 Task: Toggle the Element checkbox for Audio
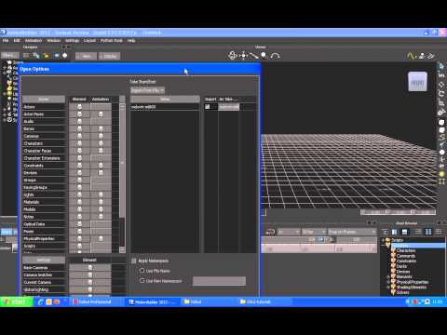[79, 121]
